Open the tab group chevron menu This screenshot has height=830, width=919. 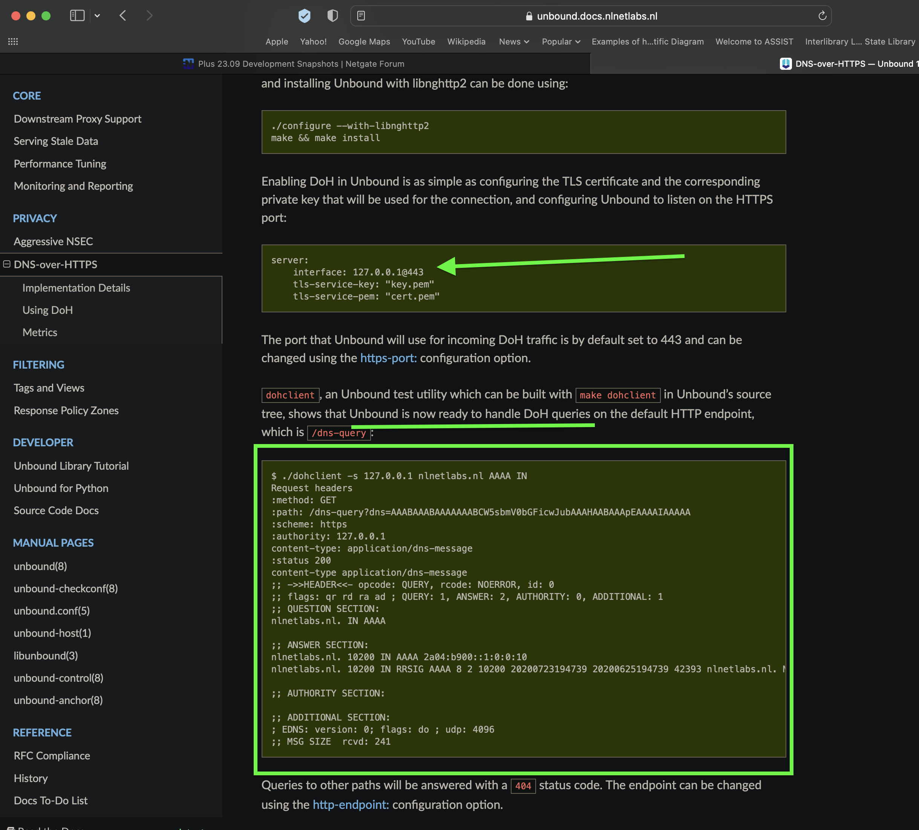97,15
